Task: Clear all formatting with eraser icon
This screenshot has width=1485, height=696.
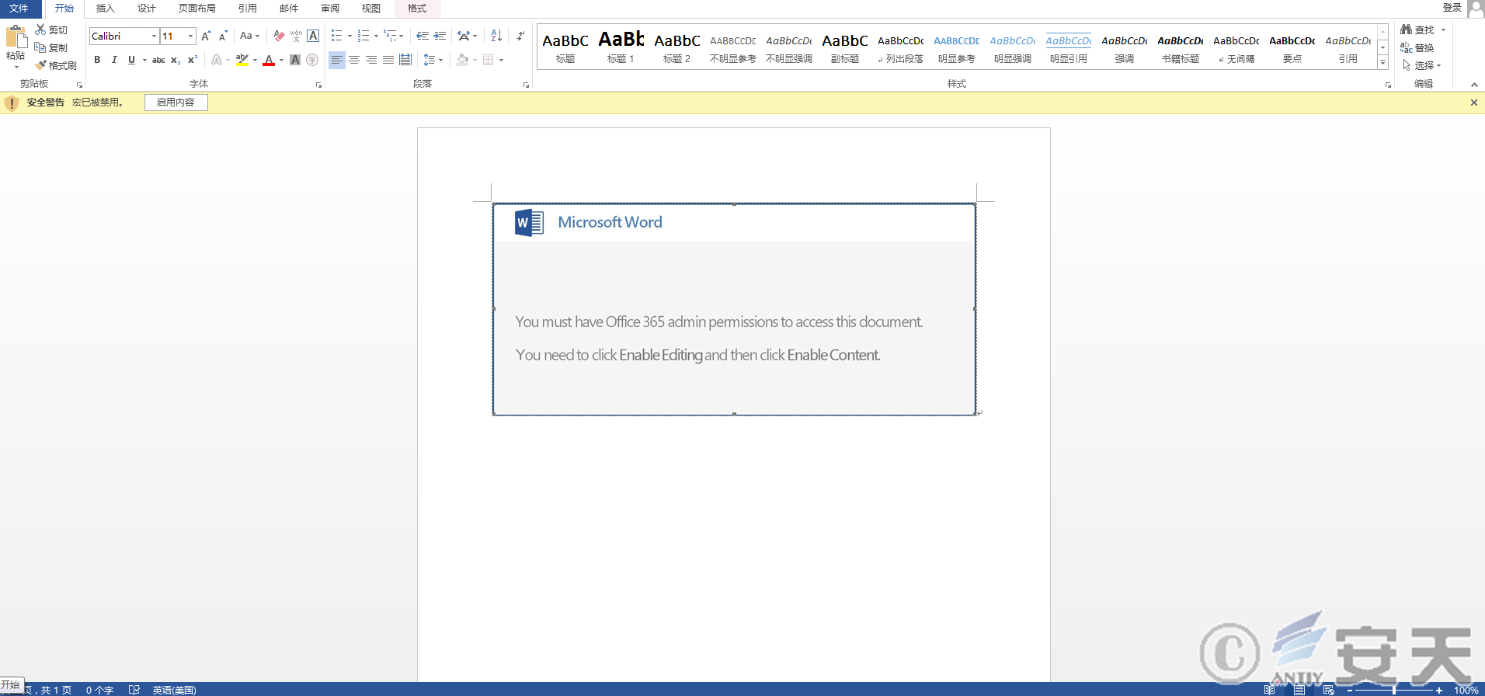Action: [x=279, y=36]
